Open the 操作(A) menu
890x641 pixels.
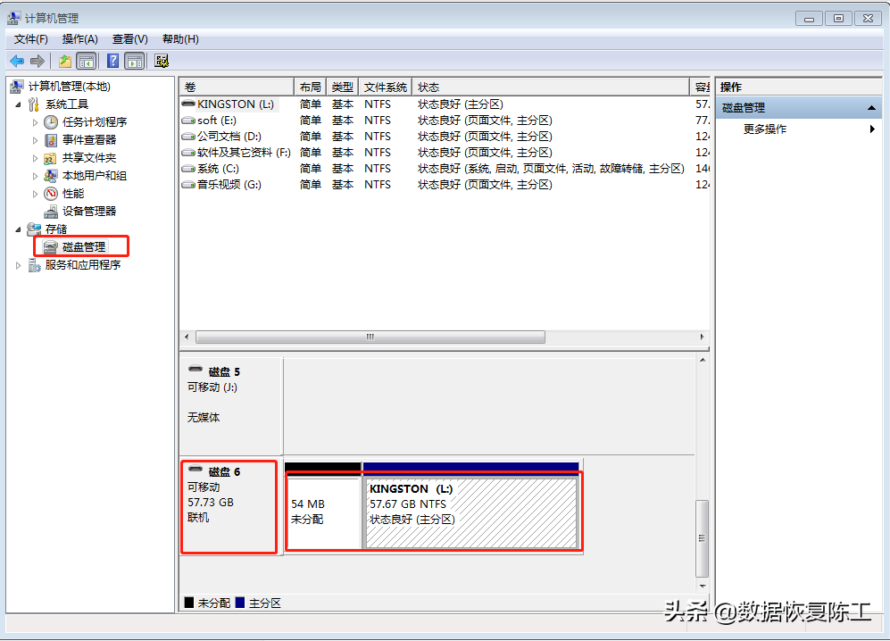(80, 39)
